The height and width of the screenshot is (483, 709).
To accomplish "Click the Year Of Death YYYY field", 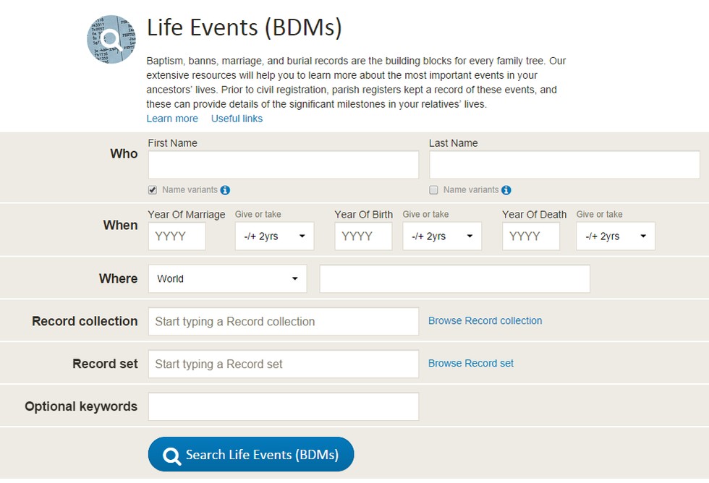I will click(531, 236).
